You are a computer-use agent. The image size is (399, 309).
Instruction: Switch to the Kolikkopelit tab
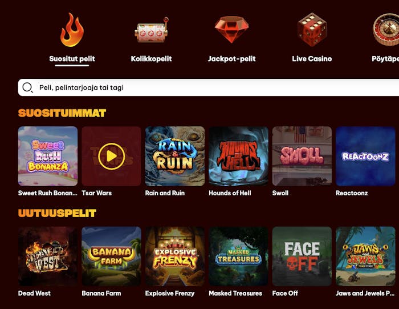[151, 59]
